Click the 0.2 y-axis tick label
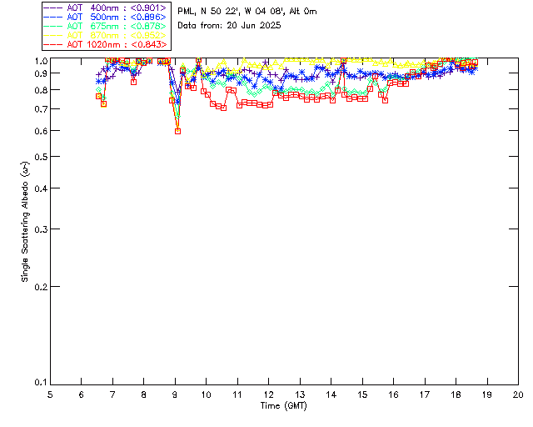The height and width of the screenshot is (427, 533). coord(41,287)
